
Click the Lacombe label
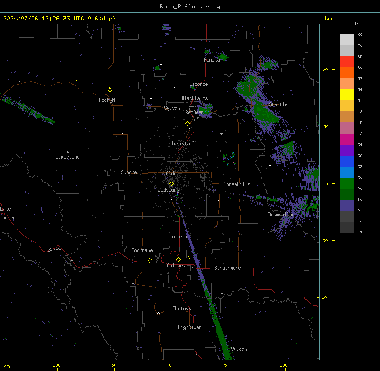tap(198, 84)
